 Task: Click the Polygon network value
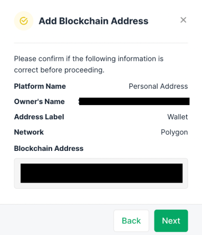click(174, 132)
